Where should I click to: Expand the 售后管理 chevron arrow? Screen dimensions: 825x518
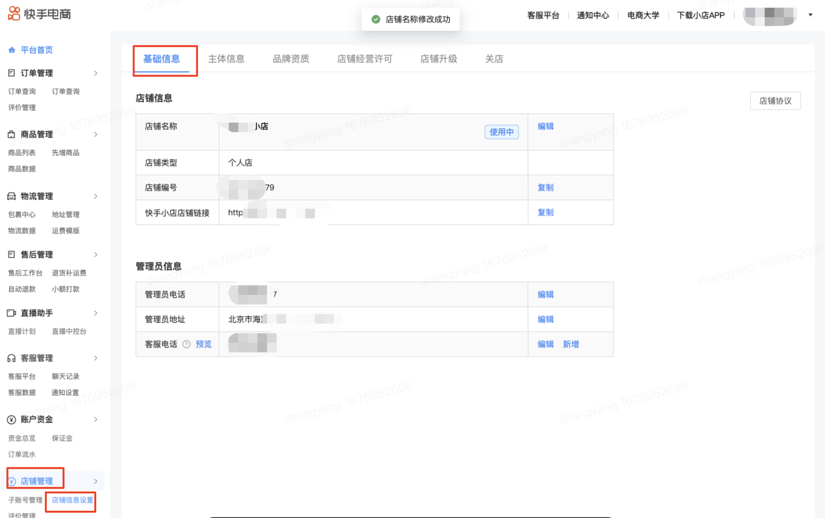click(x=96, y=255)
